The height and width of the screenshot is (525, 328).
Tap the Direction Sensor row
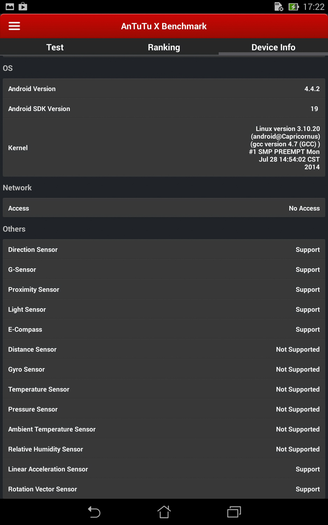pyautogui.click(x=164, y=249)
